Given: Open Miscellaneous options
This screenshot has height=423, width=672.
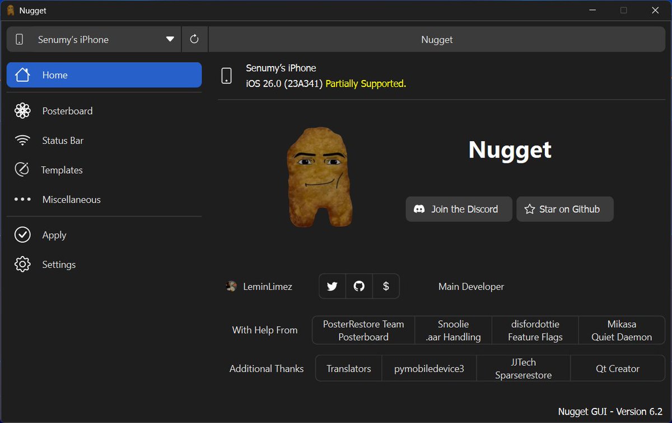Looking at the screenshot, I should click(104, 199).
